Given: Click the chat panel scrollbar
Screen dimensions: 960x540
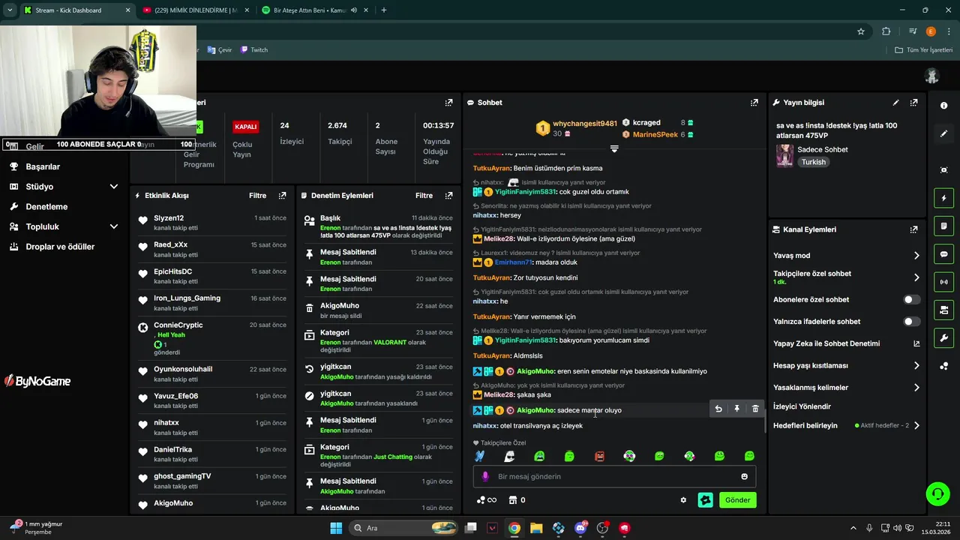Looking at the screenshot, I should pos(764,422).
